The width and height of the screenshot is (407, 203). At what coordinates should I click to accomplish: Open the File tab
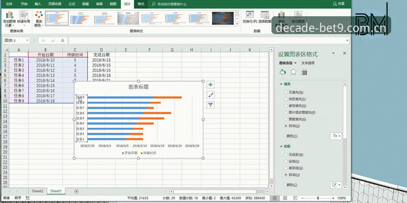tap(9, 4)
